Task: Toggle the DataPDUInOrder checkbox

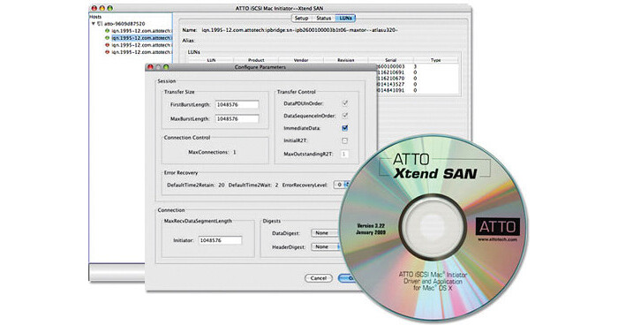Action: click(x=345, y=103)
